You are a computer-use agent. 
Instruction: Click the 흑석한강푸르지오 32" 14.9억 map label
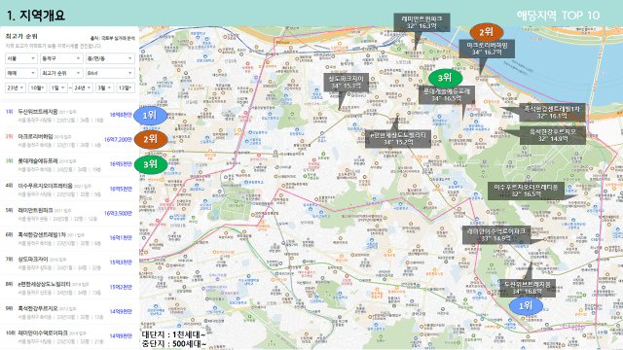pyautogui.click(x=553, y=135)
